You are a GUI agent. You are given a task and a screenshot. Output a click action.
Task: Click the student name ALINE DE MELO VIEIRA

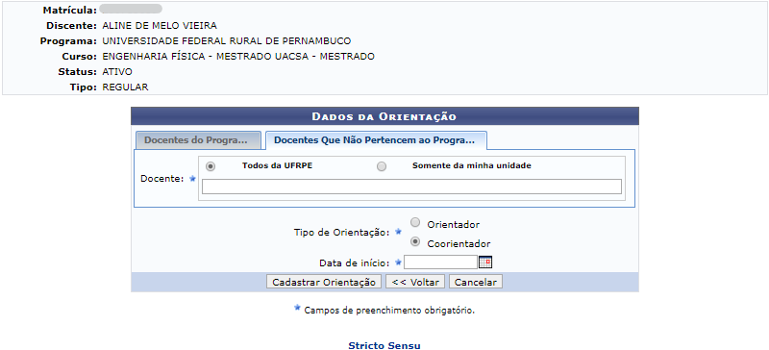tap(160, 26)
